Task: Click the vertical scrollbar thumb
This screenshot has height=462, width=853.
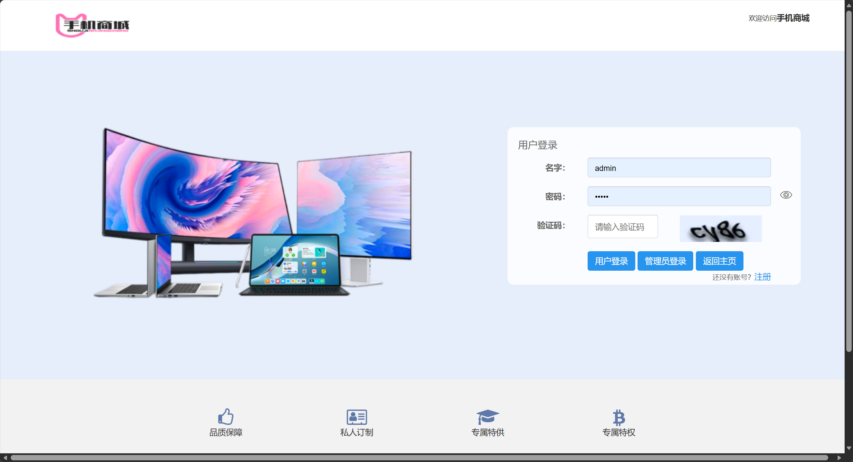Action: pos(849,181)
